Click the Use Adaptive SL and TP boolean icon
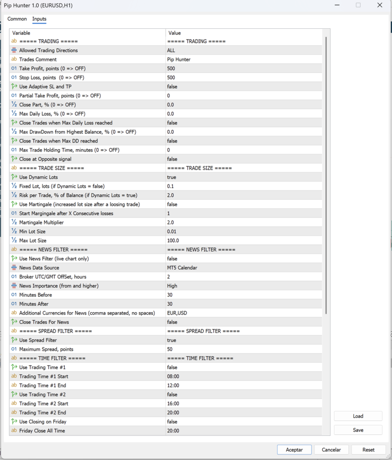Screen dimensions: 392x460 click(14, 86)
